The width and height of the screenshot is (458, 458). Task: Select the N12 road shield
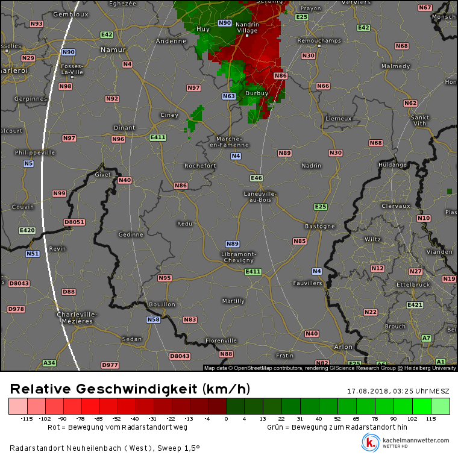click(378, 268)
